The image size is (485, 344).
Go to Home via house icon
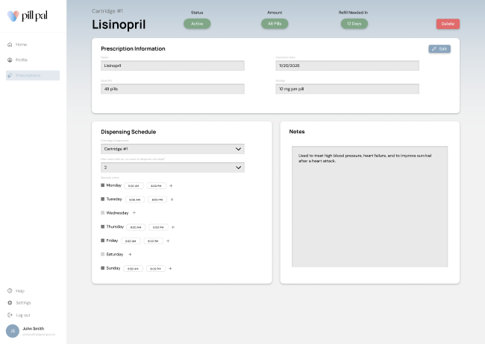10,45
